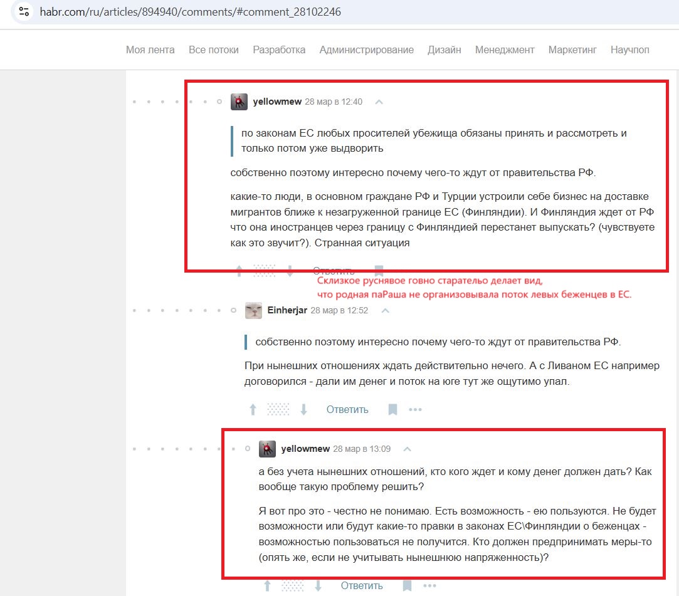
Task: Upvote Einherjar's comment with the up arrow
Action: pyautogui.click(x=253, y=409)
